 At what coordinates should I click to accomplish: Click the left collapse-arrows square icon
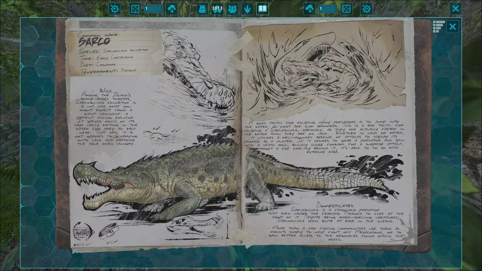[x=135, y=9]
